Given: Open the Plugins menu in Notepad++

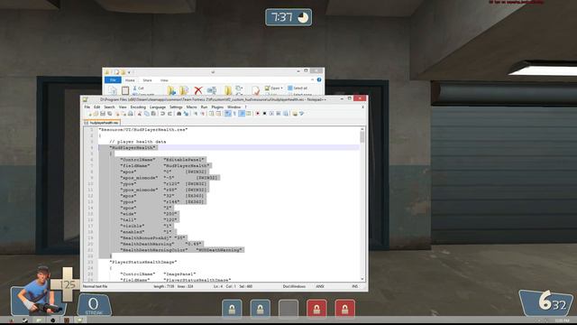Looking at the screenshot, I should click(x=217, y=107).
